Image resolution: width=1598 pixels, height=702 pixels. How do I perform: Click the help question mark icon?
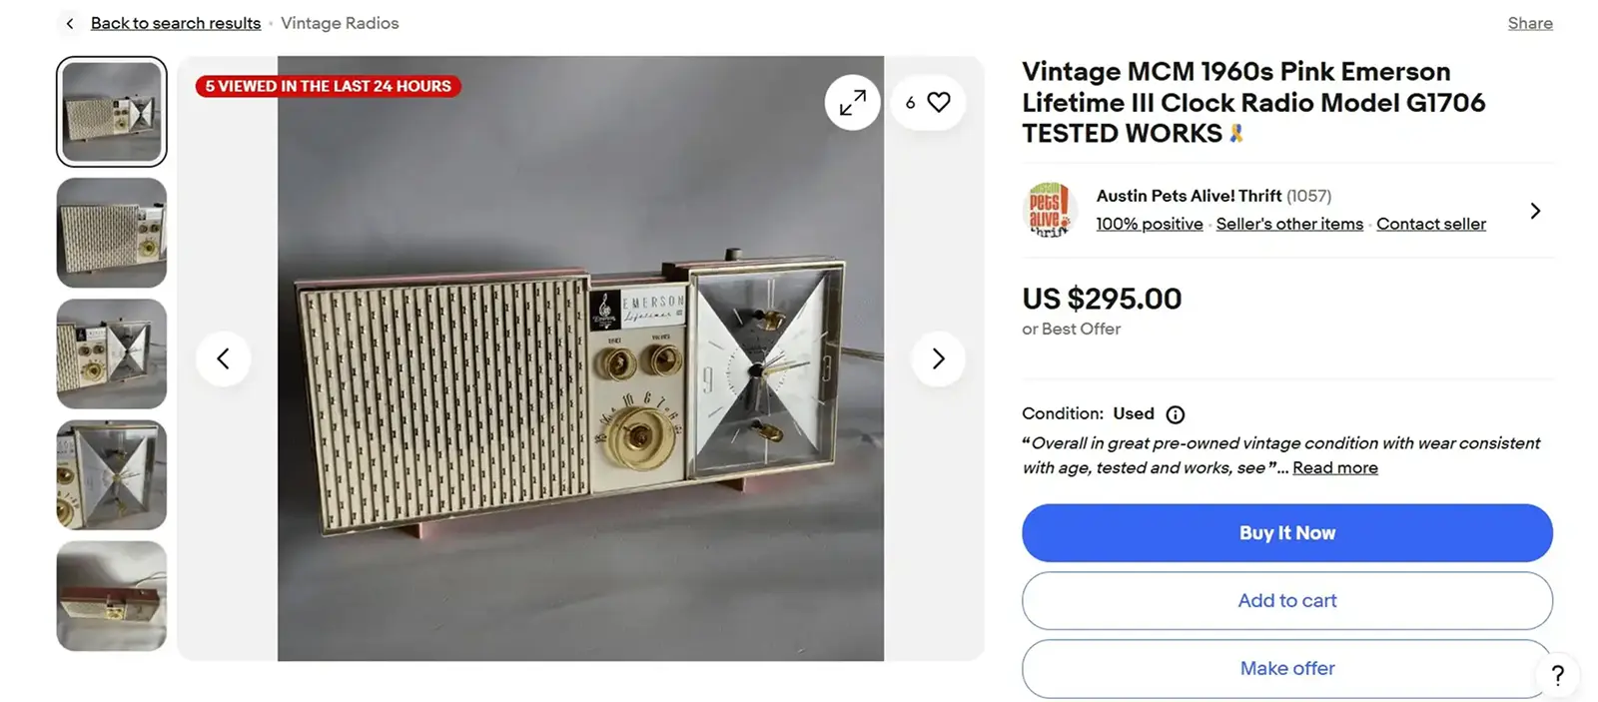pyautogui.click(x=1556, y=675)
